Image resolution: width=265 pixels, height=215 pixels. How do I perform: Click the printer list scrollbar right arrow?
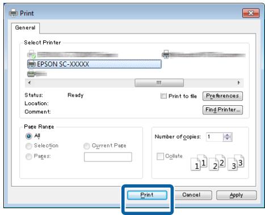coord(239,82)
